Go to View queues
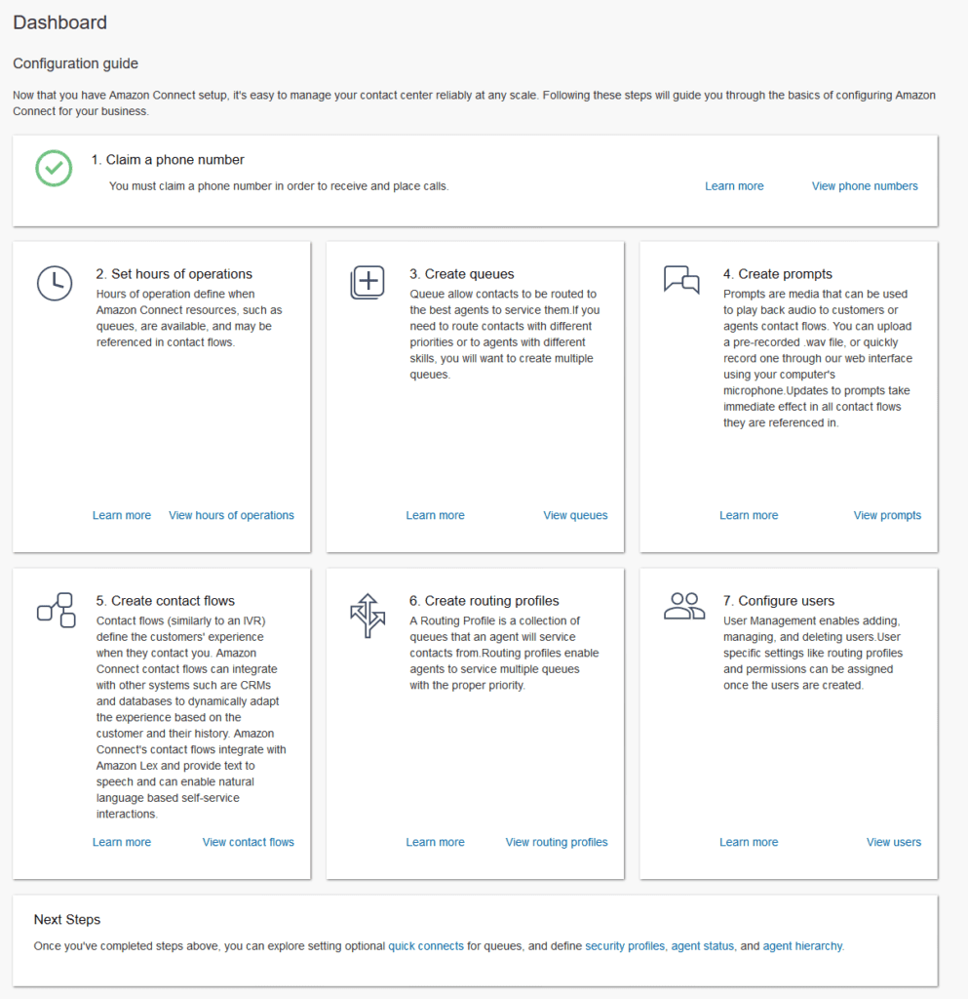This screenshot has width=968, height=999. point(575,515)
